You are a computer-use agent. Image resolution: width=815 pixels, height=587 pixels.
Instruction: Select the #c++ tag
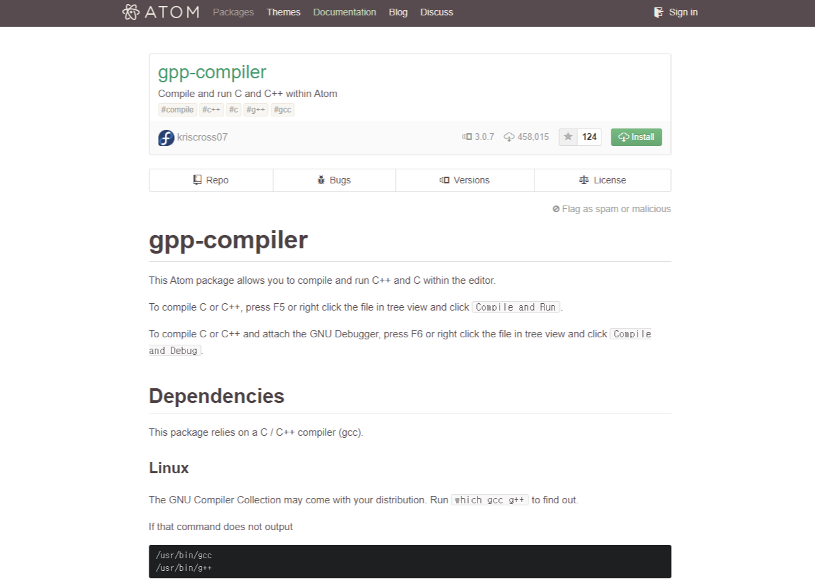tap(211, 110)
